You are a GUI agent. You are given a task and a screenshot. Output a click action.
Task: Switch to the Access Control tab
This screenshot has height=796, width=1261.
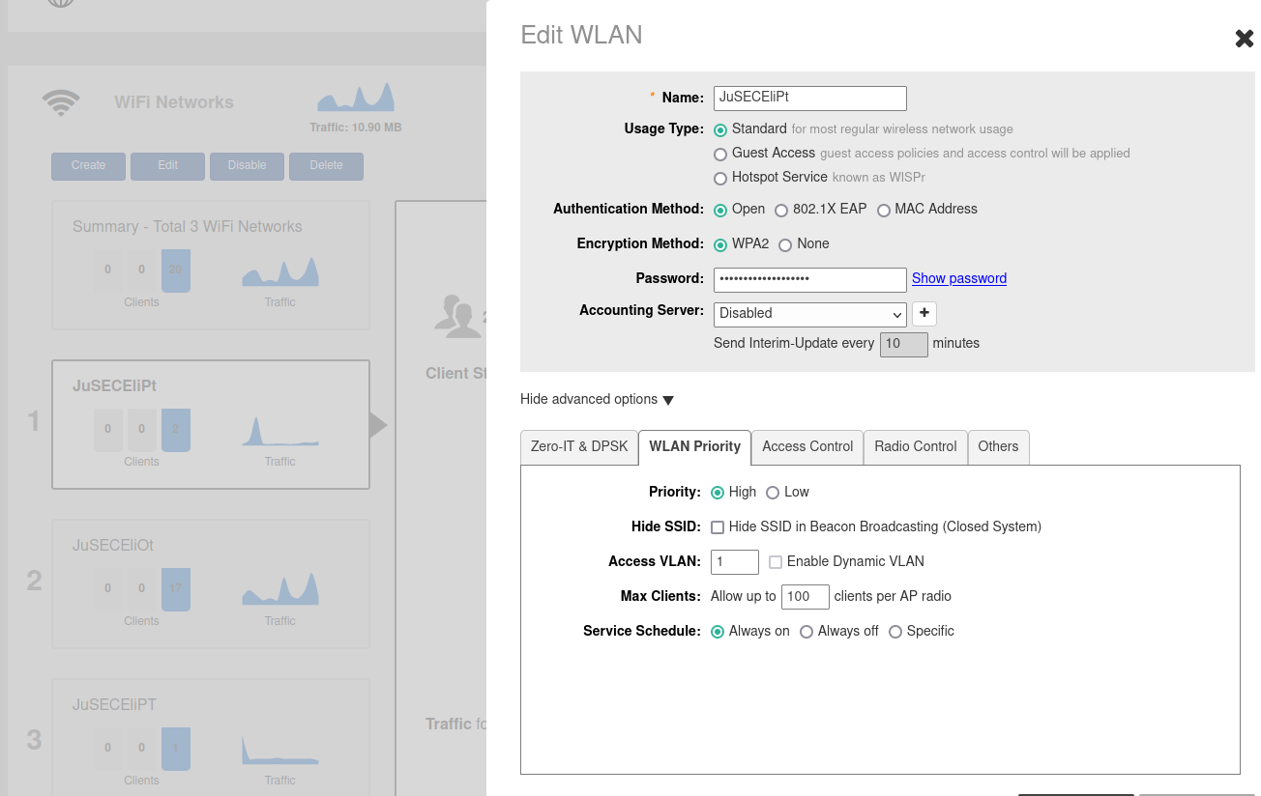807,446
